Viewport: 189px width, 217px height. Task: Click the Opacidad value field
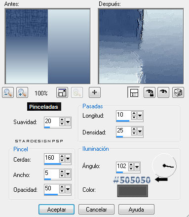[x=51, y=189]
